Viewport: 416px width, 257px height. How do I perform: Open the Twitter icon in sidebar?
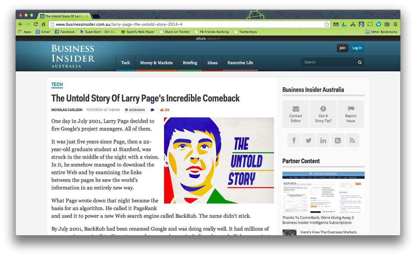click(308, 140)
